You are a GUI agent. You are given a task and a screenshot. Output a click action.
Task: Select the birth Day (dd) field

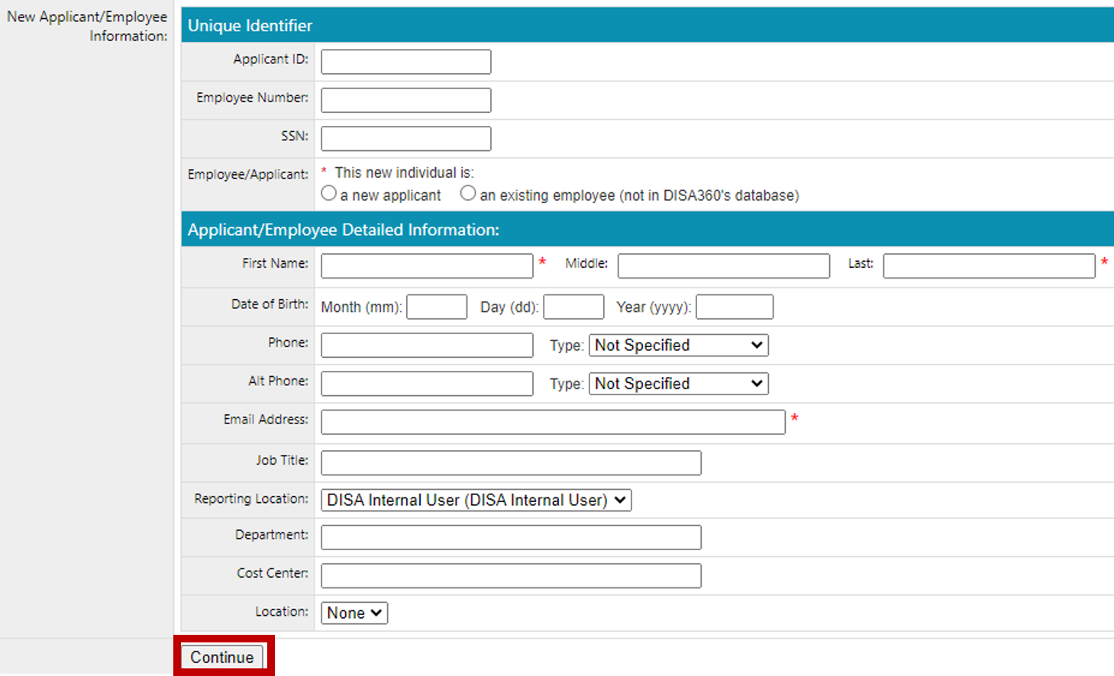(x=573, y=307)
